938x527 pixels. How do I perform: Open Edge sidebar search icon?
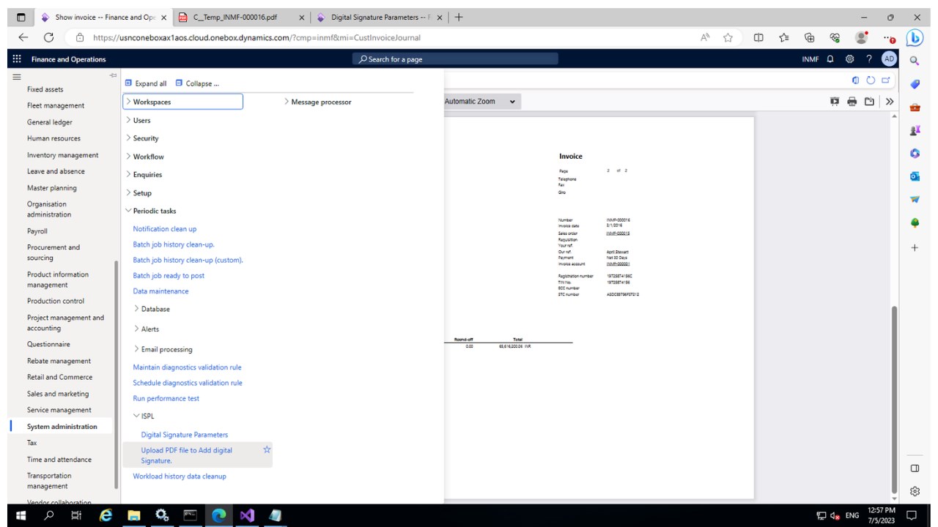click(914, 61)
